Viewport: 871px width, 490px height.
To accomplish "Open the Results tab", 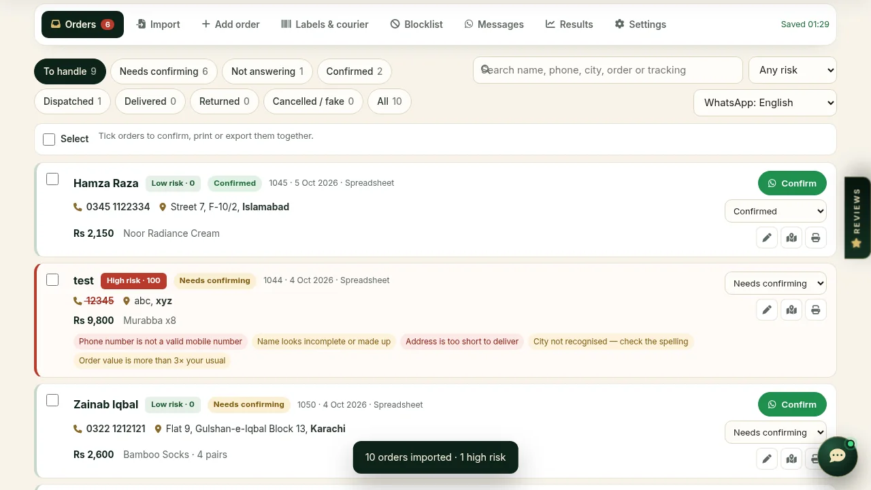I will (569, 24).
